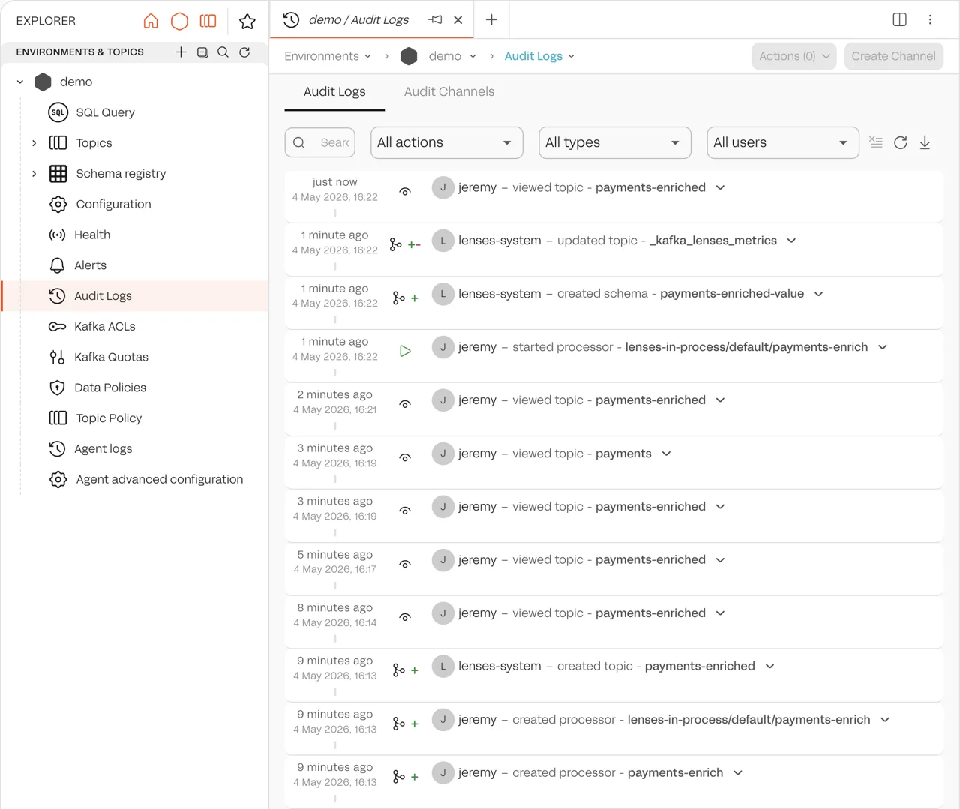
Task: Download the audit logs
Action: click(x=925, y=142)
